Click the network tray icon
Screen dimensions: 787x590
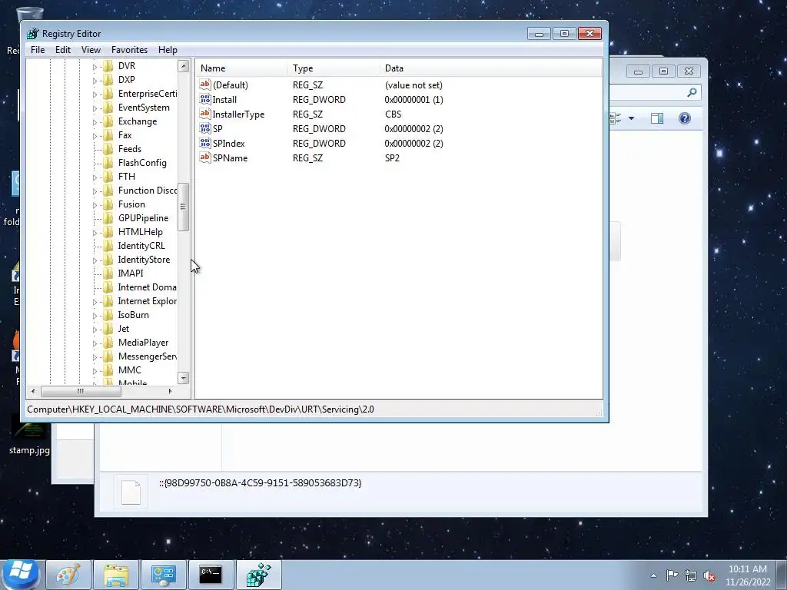pos(691,575)
